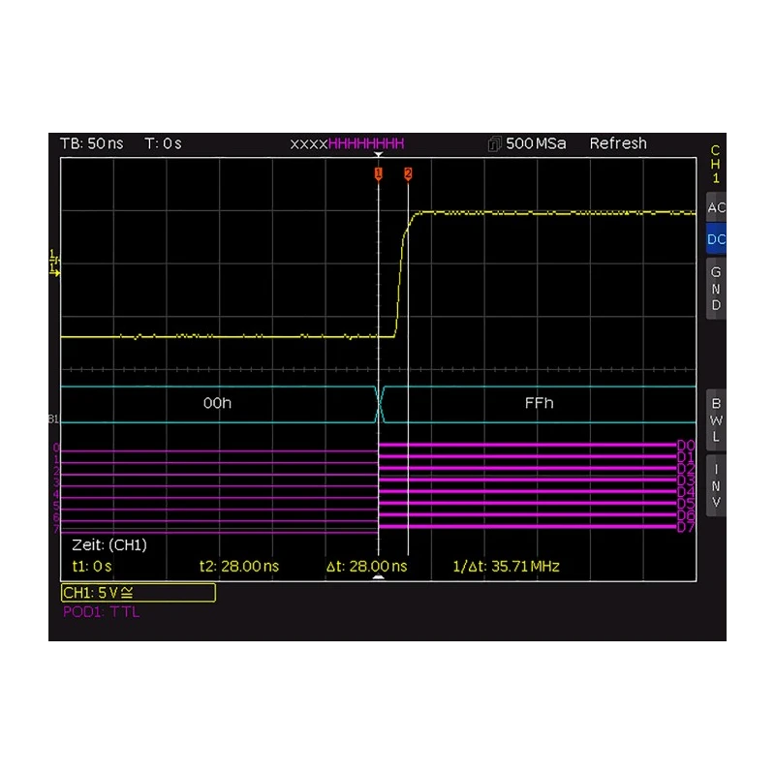Click t1: 0 s cursor readout
The image size is (775, 775).
tap(92, 566)
